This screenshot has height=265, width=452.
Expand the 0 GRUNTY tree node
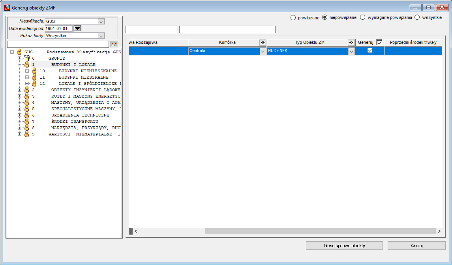[19, 58]
